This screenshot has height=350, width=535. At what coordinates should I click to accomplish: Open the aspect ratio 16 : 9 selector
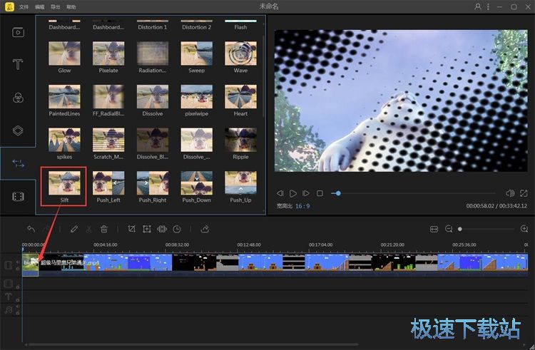pos(302,206)
